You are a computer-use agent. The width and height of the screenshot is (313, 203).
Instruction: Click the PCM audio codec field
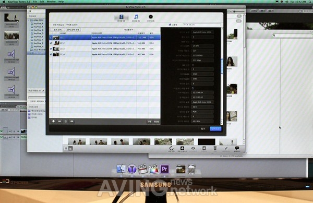pyautogui.click(x=202, y=112)
